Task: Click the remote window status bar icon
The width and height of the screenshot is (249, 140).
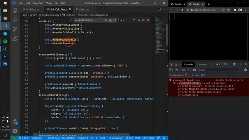Action: (14, 138)
